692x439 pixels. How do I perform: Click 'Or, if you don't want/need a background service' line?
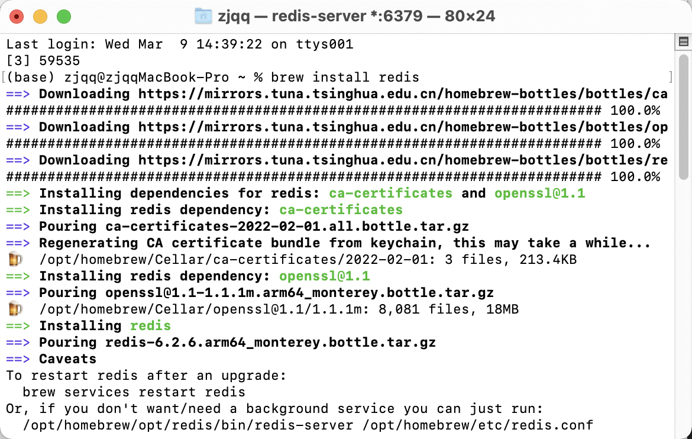274,408
